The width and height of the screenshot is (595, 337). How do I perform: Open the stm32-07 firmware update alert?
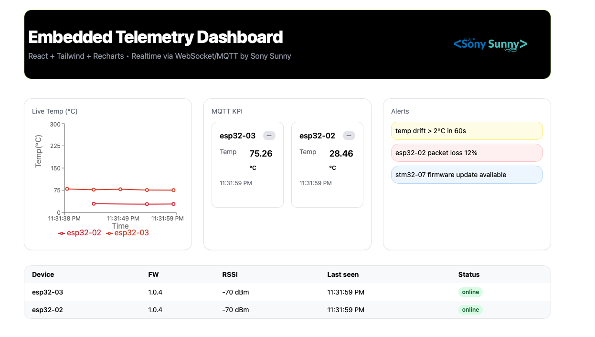coord(467,174)
